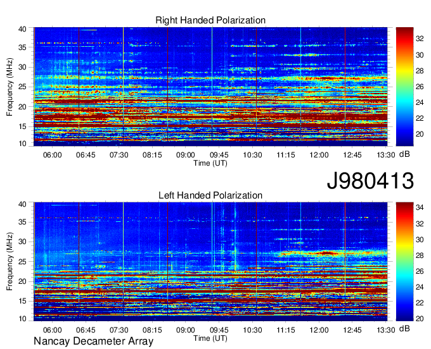Click the J980413 observation label
431x349 pixels.
[x=370, y=181]
